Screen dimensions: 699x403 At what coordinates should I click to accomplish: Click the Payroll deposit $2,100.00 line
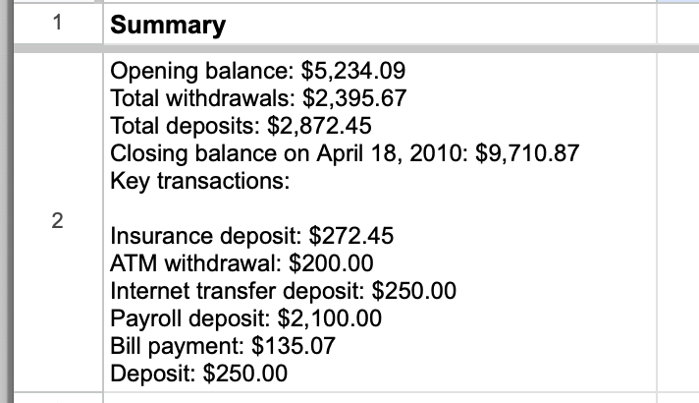click(x=245, y=318)
